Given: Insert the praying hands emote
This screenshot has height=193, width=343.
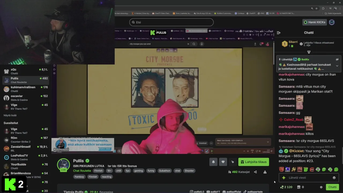Looking at the screenshot, I should [x=294, y=169].
